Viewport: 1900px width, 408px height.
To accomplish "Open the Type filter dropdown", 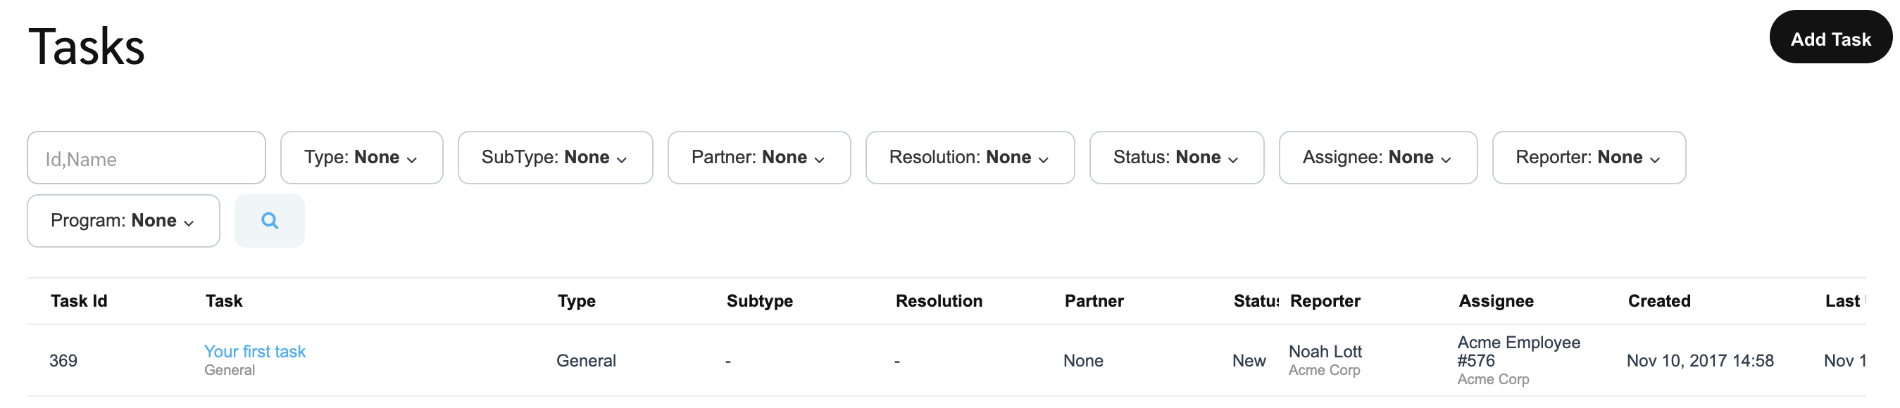I will click(361, 158).
